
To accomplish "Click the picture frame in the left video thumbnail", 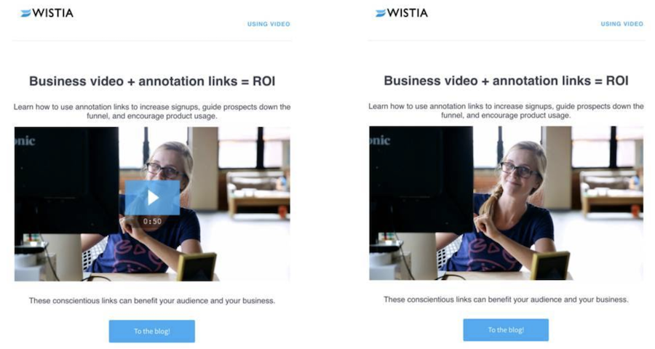I will tap(196, 266).
